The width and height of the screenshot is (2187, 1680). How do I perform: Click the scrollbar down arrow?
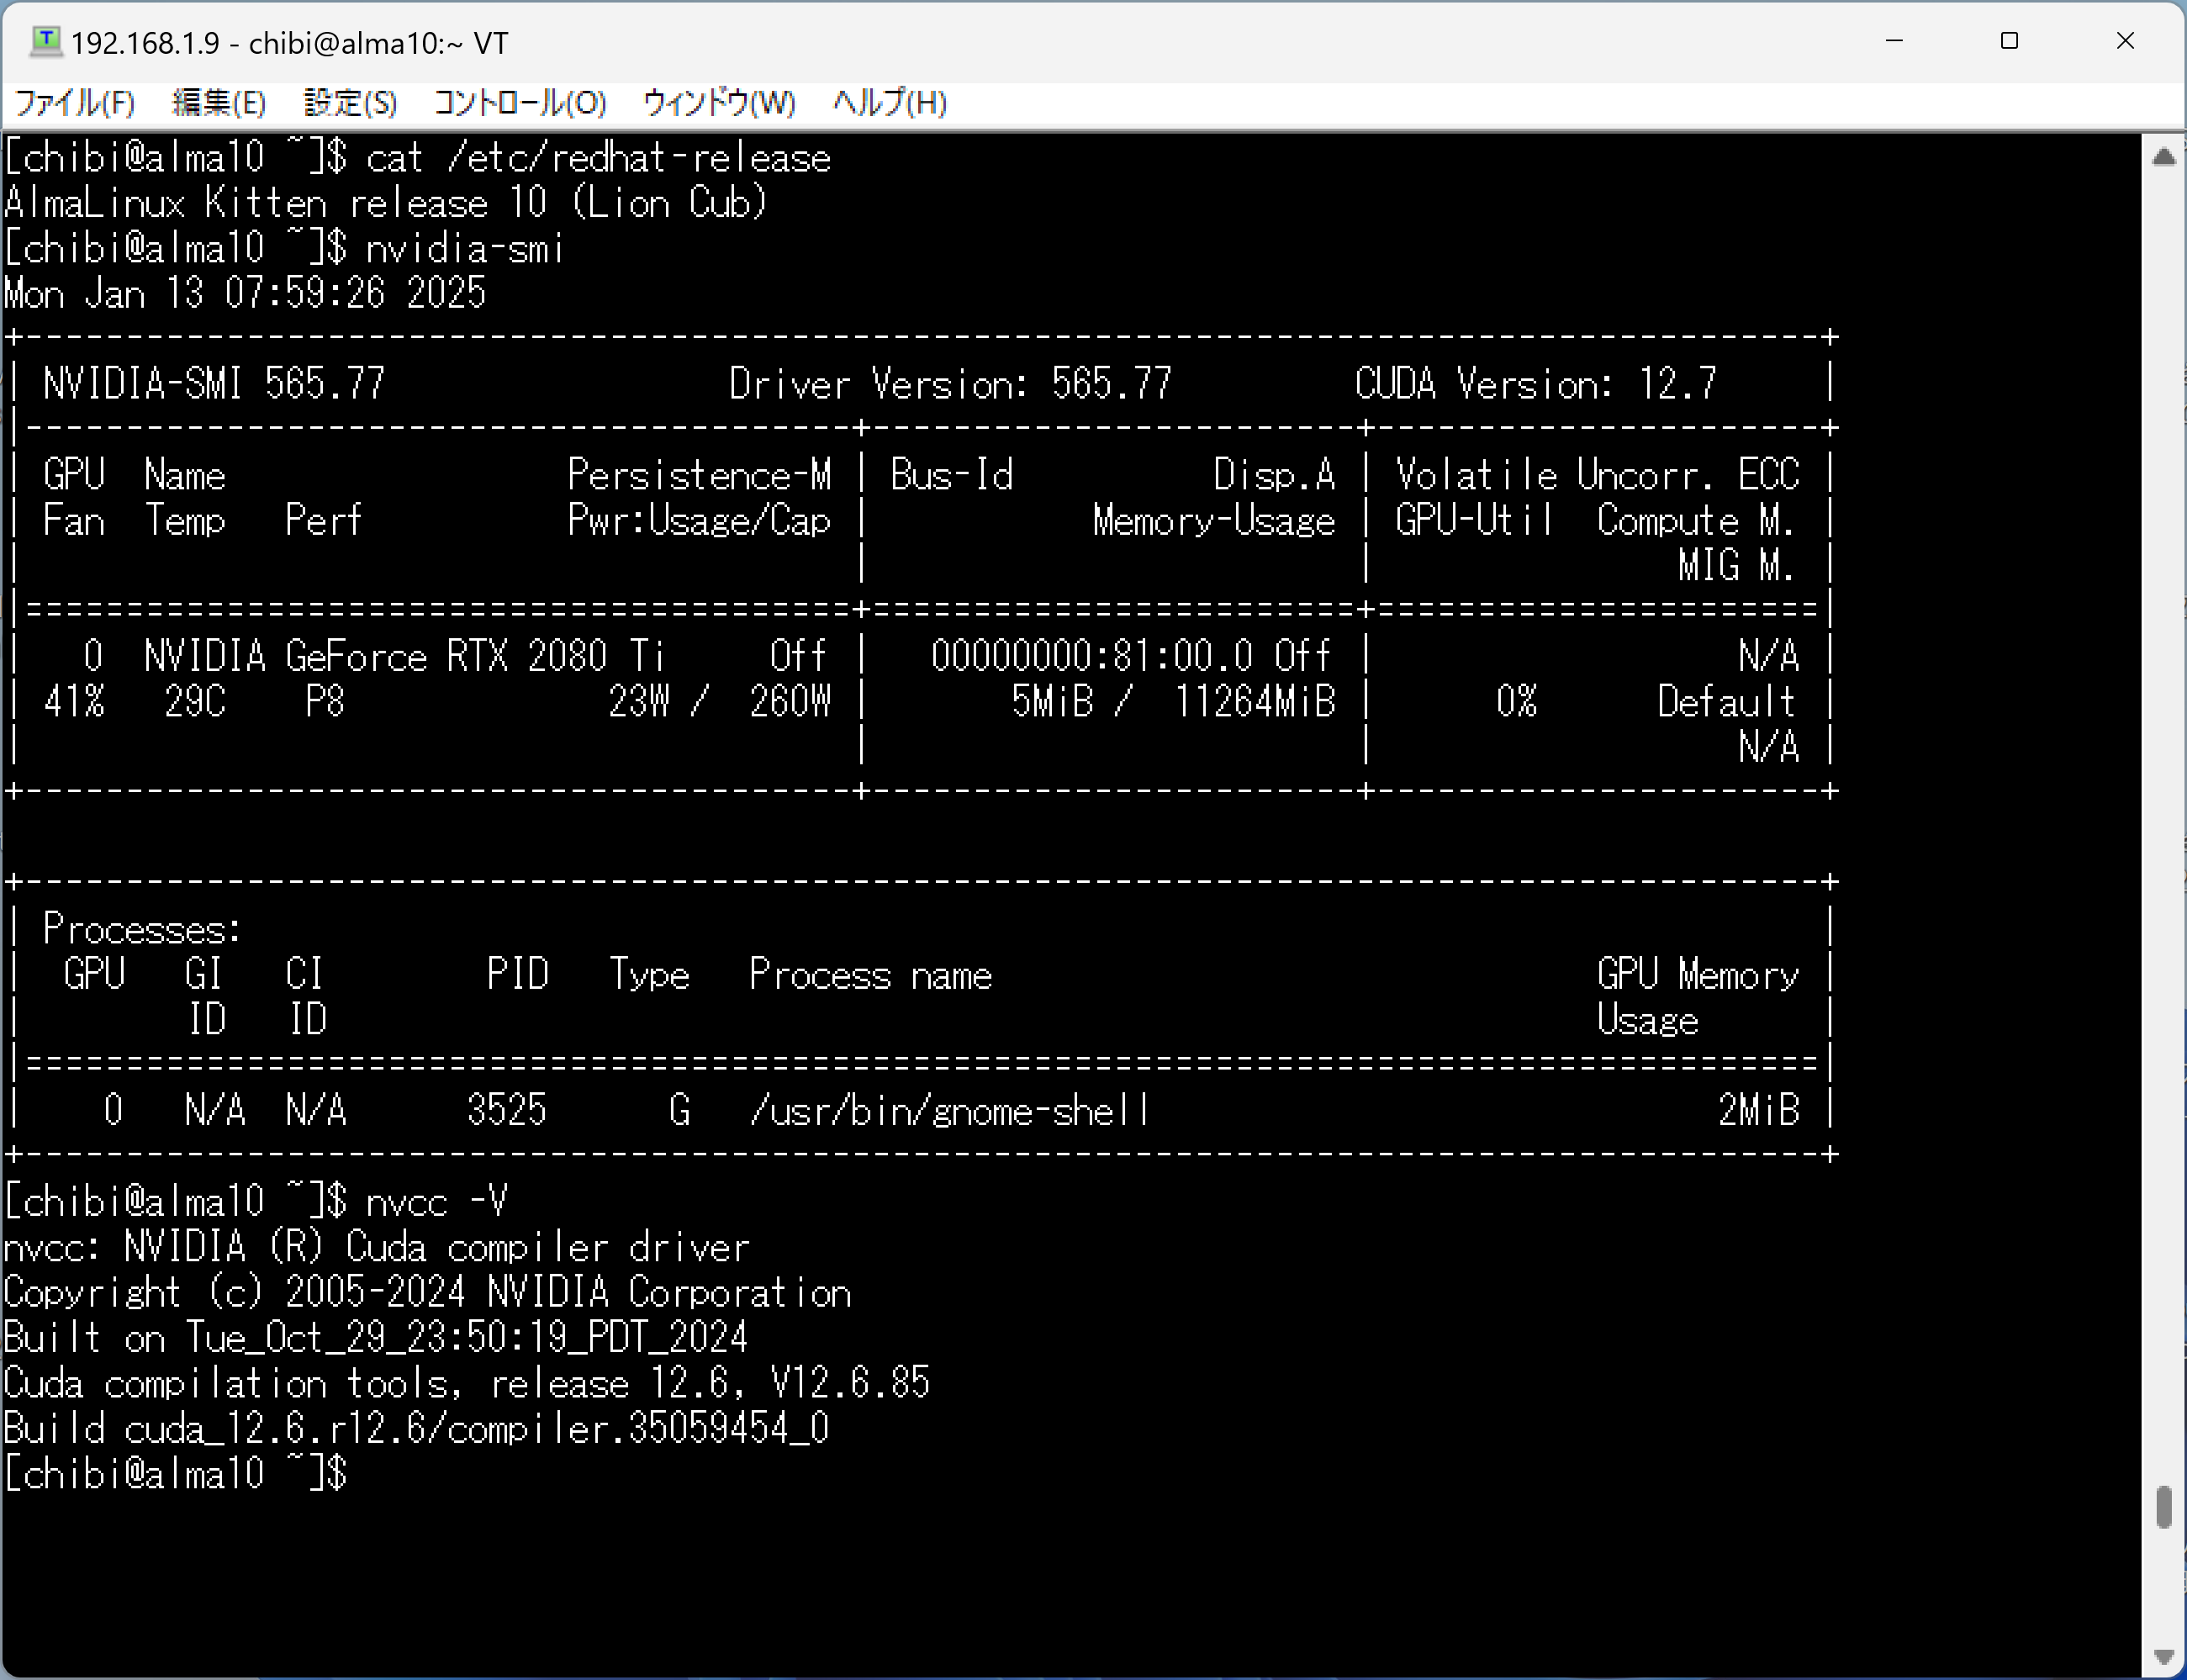tap(2164, 1656)
